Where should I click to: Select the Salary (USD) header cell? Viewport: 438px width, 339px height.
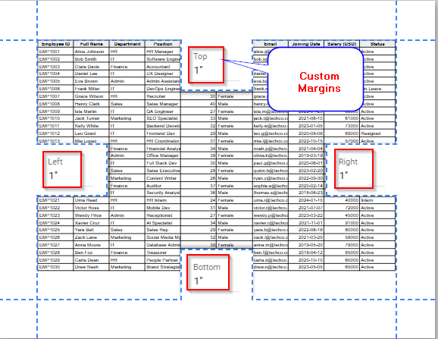(342, 44)
